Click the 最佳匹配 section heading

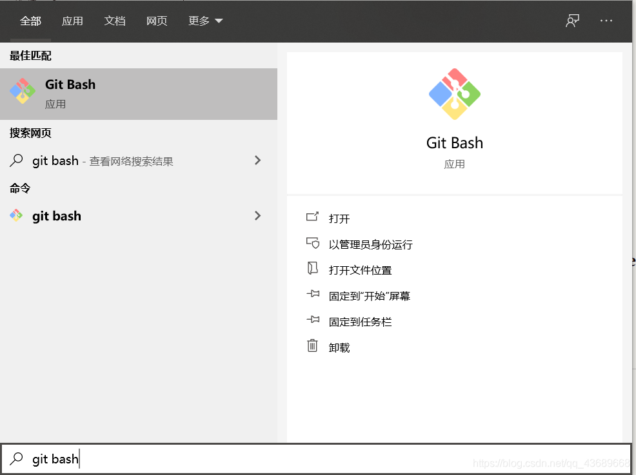pos(30,56)
